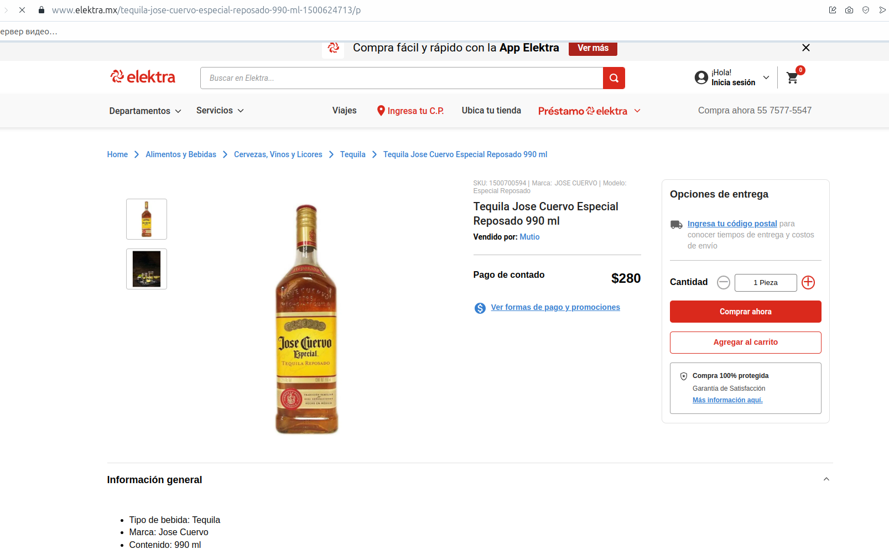This screenshot has height=549, width=889.
Task: Click the red location pin icon
Action: click(381, 111)
